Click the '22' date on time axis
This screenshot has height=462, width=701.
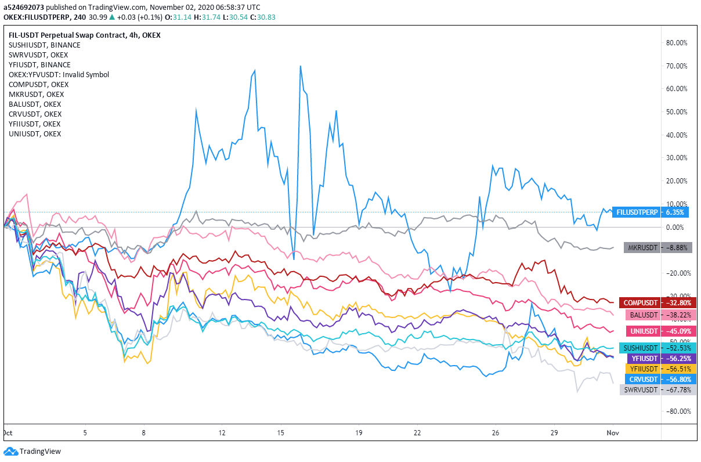[417, 433]
